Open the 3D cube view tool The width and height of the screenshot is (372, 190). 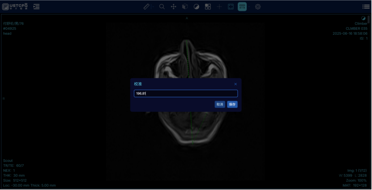click(x=185, y=7)
